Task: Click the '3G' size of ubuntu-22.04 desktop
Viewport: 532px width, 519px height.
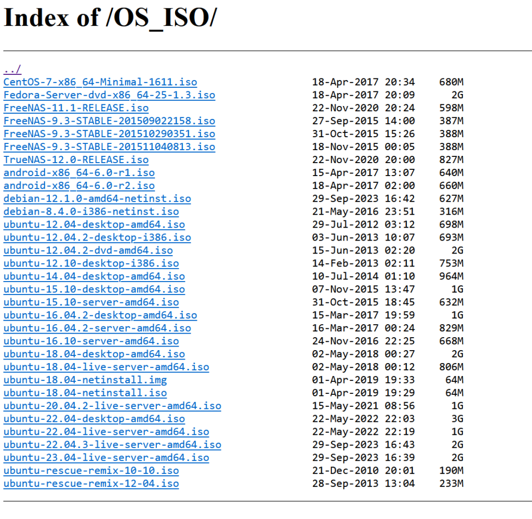Action: (x=457, y=419)
